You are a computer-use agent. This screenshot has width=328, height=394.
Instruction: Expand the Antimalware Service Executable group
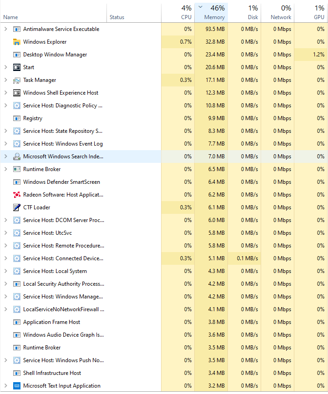6,29
